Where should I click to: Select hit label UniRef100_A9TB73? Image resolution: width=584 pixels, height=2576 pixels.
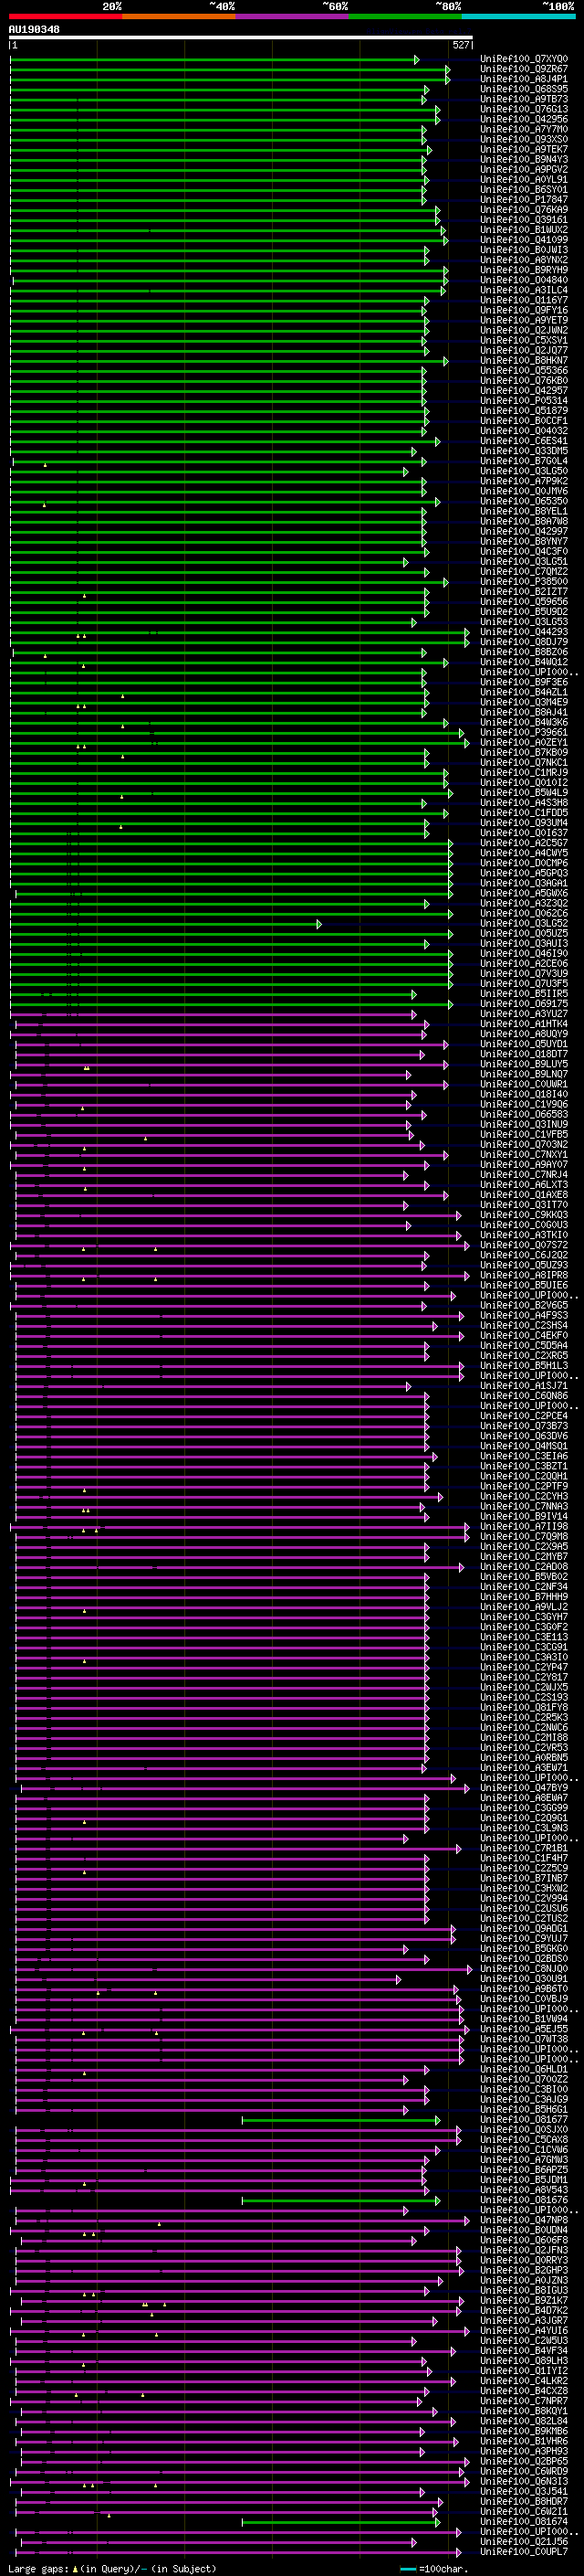coord(524,100)
